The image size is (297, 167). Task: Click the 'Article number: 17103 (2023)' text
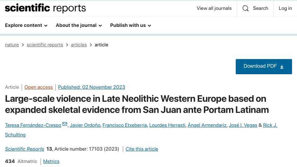[x=87, y=149]
